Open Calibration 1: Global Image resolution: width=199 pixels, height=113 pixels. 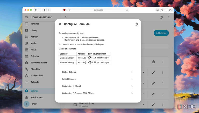pos(98,86)
